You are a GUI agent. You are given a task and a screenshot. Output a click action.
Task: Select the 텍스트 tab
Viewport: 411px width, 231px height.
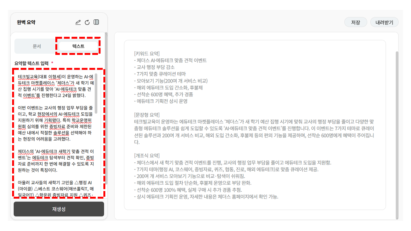point(78,46)
